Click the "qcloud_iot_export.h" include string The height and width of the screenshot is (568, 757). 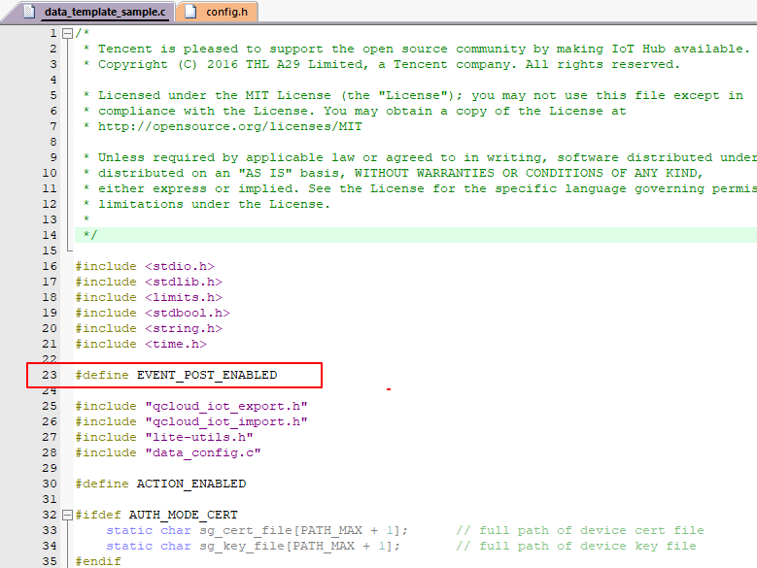226,406
